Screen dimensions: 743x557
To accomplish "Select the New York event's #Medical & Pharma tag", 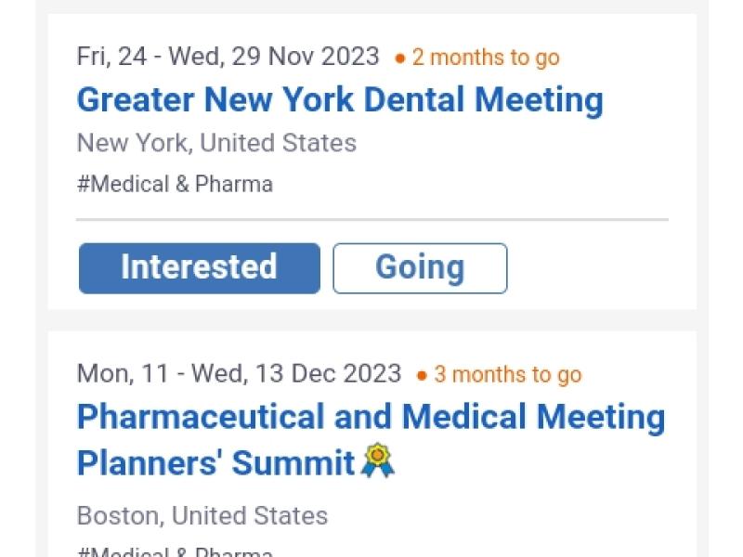I will 175,184.
